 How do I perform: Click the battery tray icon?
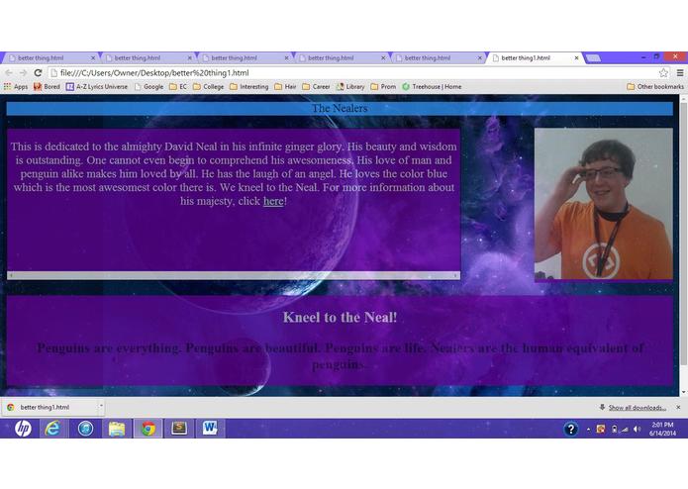click(615, 429)
